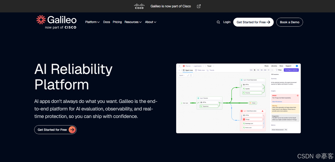Select the 1D time range
Image resolution: width=335 pixels, height=162 pixels.
[x=255, y=70]
